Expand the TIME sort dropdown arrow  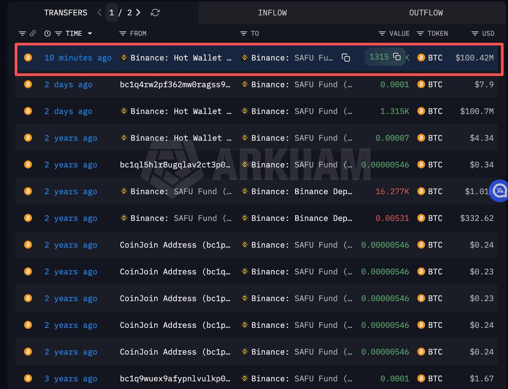tap(90, 33)
